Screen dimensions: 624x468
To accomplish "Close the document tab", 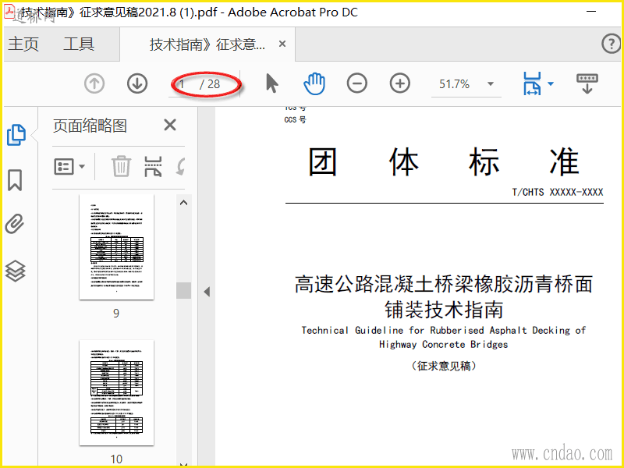I will (282, 44).
